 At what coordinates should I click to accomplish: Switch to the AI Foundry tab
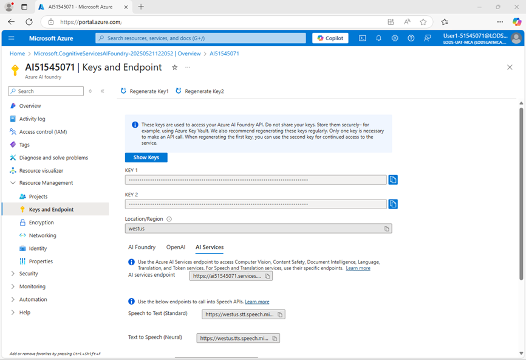142,247
